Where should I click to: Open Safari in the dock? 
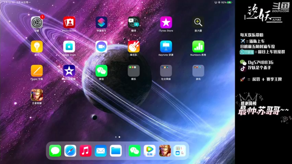tap(70, 151)
